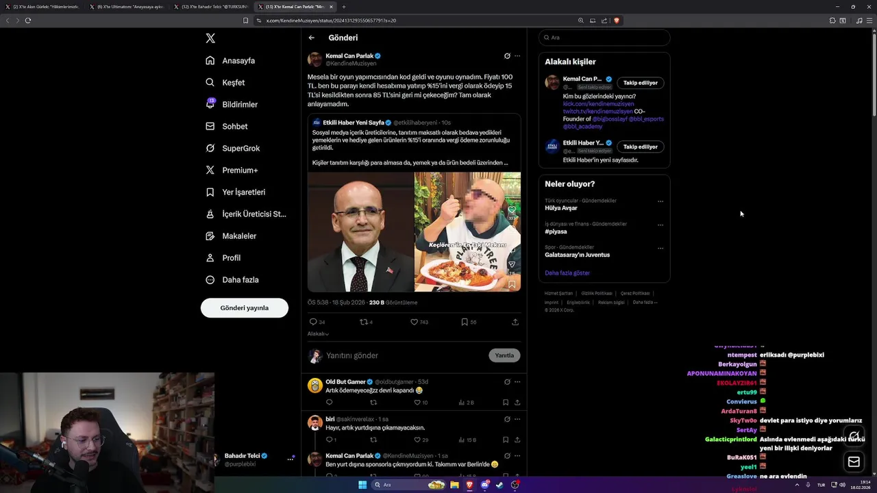
Task: Click the repost icon with count 4
Action: pos(364,322)
